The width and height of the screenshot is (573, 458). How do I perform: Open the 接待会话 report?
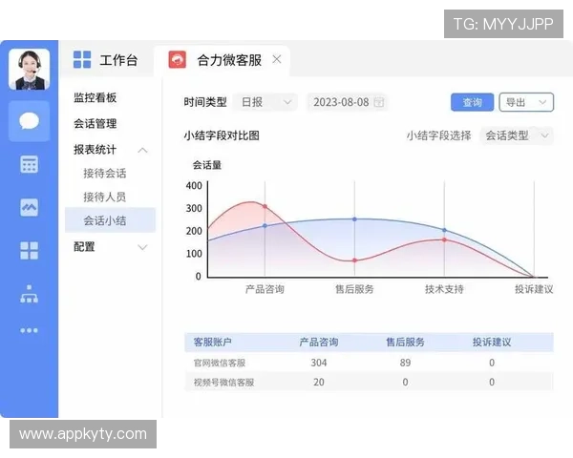click(105, 173)
